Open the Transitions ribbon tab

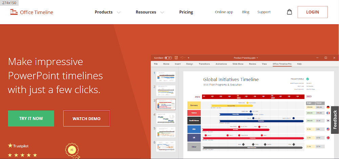[204, 64]
